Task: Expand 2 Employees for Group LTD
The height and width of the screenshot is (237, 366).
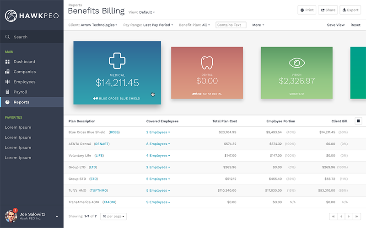Action: click(x=158, y=167)
